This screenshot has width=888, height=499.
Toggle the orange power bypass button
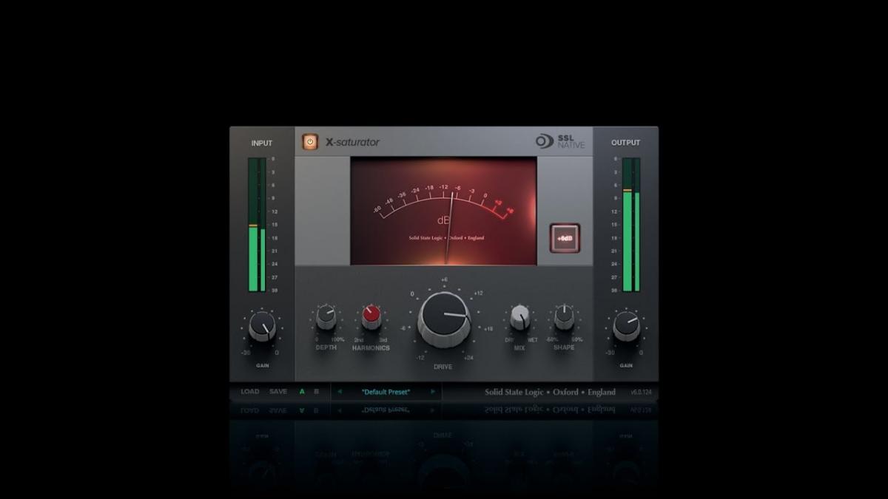[310, 142]
